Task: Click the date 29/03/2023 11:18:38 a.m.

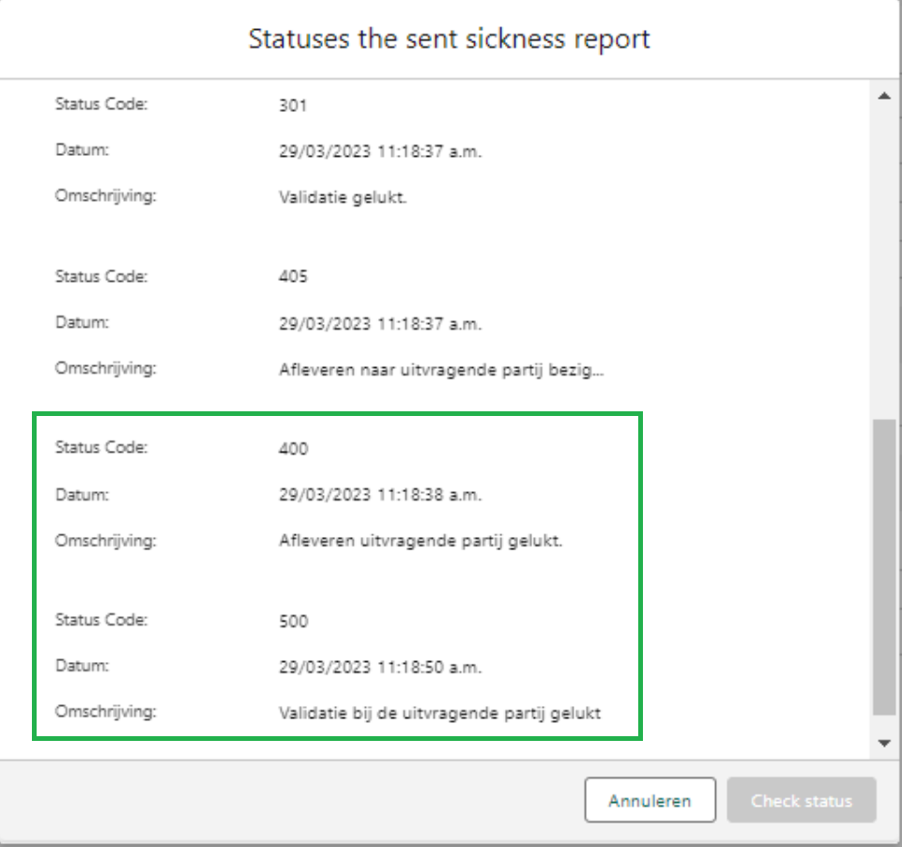Action: tap(380, 495)
